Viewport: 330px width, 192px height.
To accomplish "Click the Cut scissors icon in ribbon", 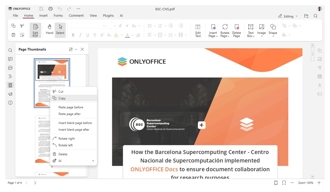I will (x=22, y=26).
